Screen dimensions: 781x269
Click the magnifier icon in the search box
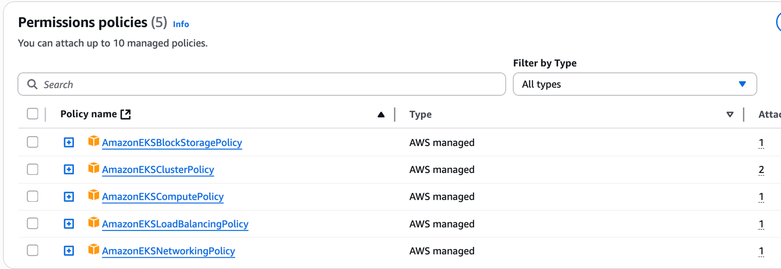[33, 85]
